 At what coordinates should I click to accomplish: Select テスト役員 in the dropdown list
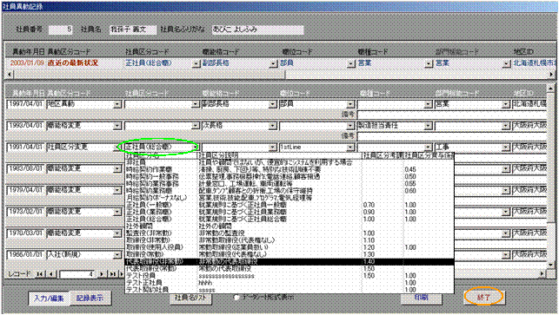pyautogui.click(x=289, y=275)
